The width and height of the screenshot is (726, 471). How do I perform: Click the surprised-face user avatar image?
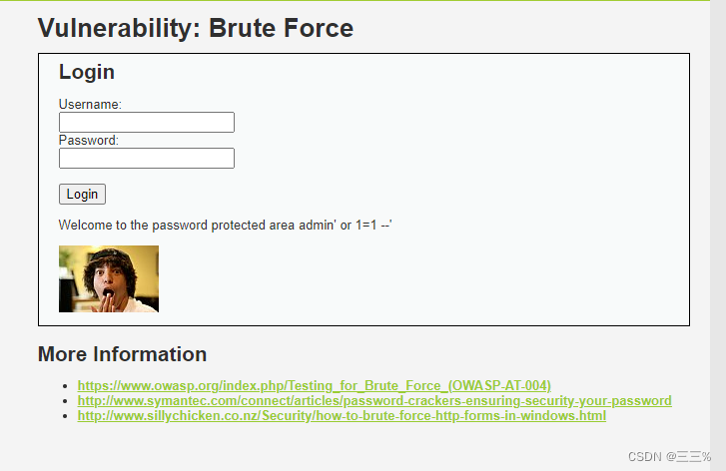pyautogui.click(x=109, y=278)
